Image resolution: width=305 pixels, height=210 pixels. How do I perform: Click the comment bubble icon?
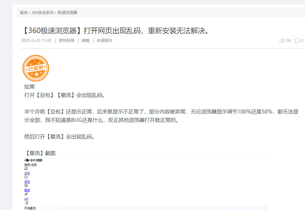tap(297, 41)
